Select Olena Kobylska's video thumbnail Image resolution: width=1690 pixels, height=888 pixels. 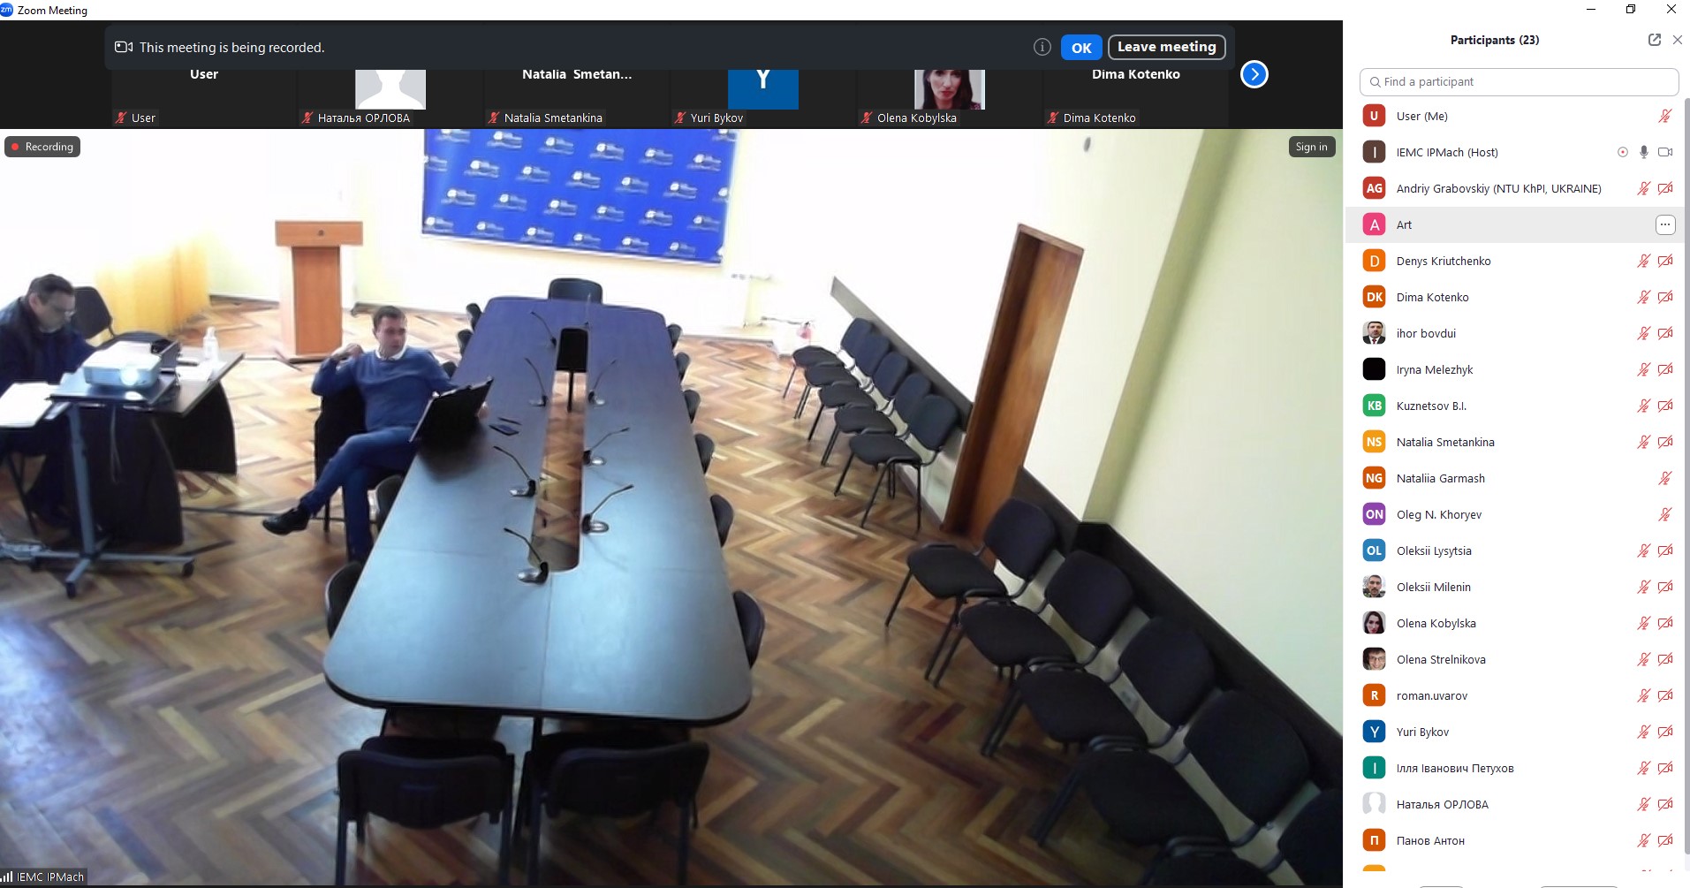pyautogui.click(x=949, y=93)
